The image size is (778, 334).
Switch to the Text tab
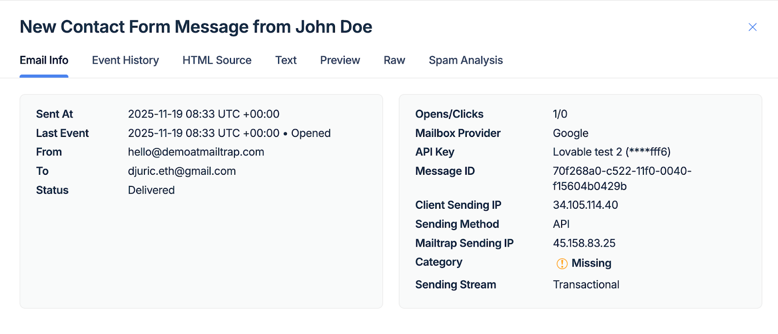[286, 60]
